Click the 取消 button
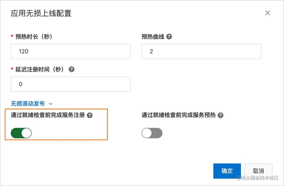This screenshot has width=284, height=186. [258, 171]
